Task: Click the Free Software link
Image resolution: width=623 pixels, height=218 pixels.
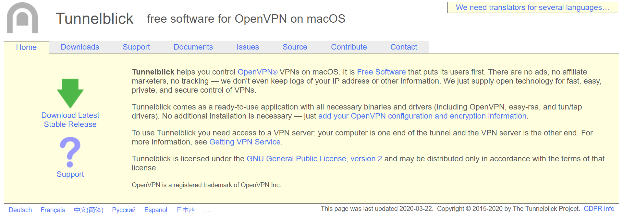Action: [381, 72]
